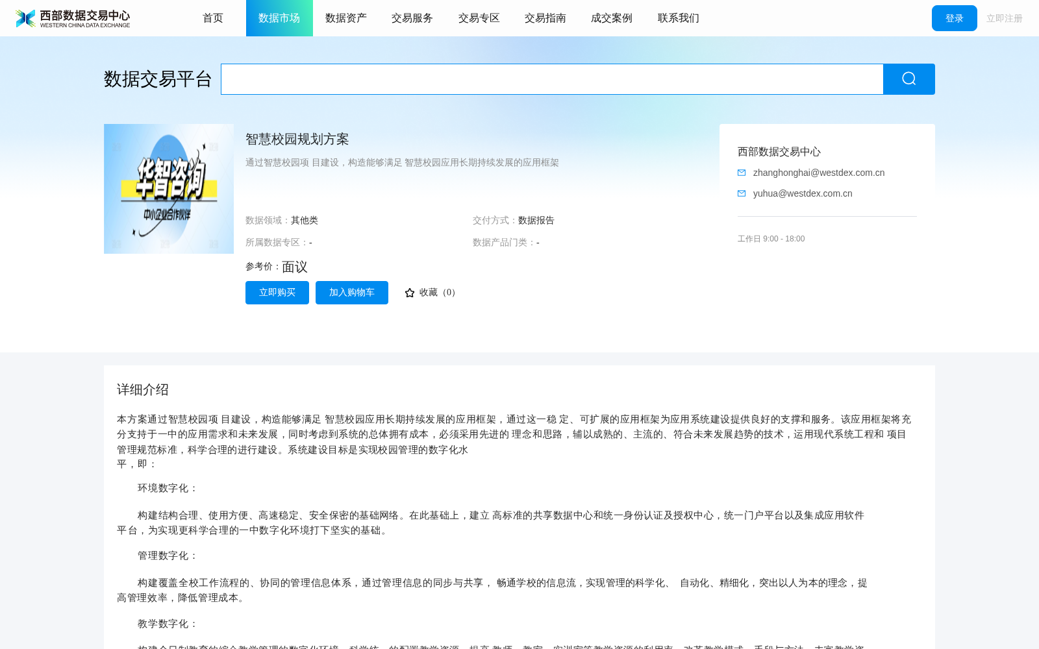
Task: Click the star icon next to 收藏
Action: [x=409, y=293]
